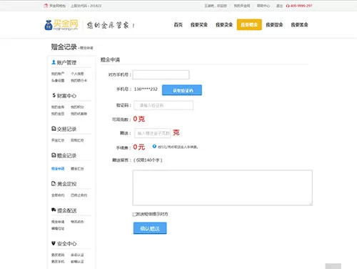This screenshot has width=357, height=269.
Task: Open 更改密码 under 安全中心
Action: (x=58, y=255)
